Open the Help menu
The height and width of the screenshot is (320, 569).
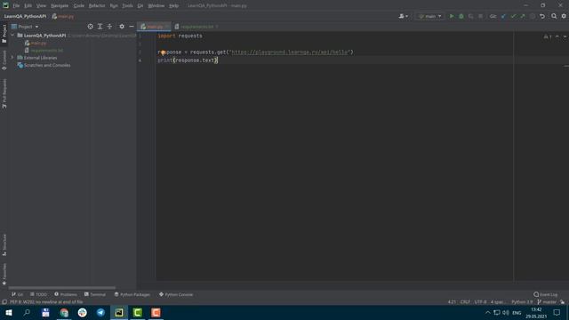[x=174, y=5]
